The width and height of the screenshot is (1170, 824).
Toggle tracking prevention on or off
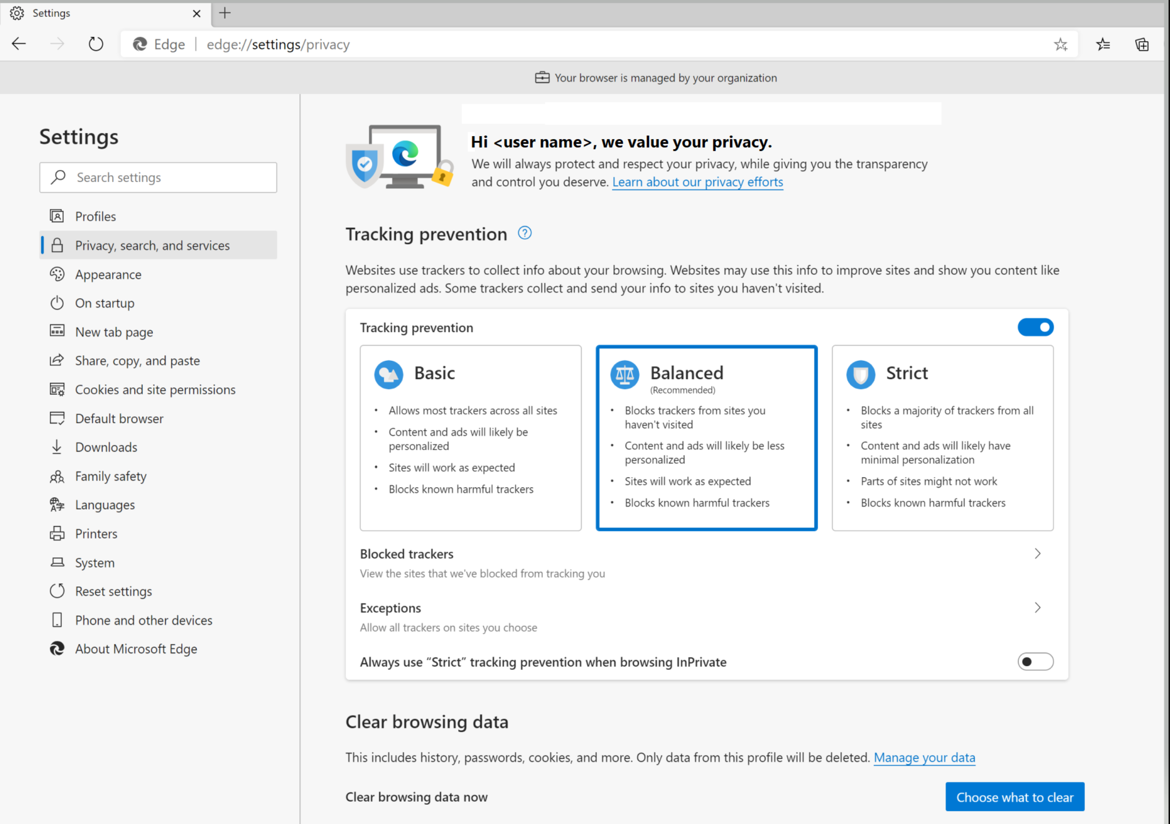click(1035, 327)
